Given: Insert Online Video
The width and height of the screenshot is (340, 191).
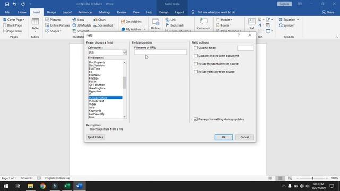Looking at the screenshot, I should coord(156,24).
